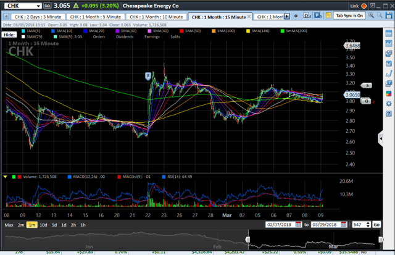Open the CHK symbol dropdown

coord(38,6)
